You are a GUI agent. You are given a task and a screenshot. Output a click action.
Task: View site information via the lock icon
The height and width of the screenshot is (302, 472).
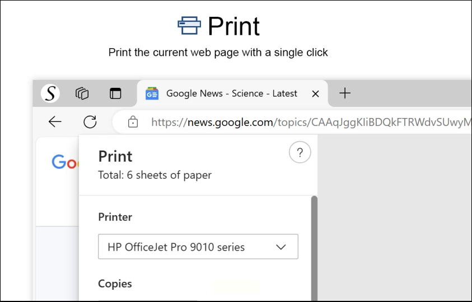(x=133, y=122)
